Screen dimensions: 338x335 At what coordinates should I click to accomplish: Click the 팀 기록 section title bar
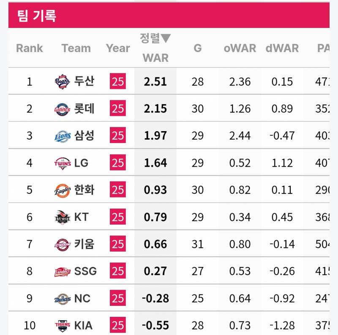tap(169, 16)
